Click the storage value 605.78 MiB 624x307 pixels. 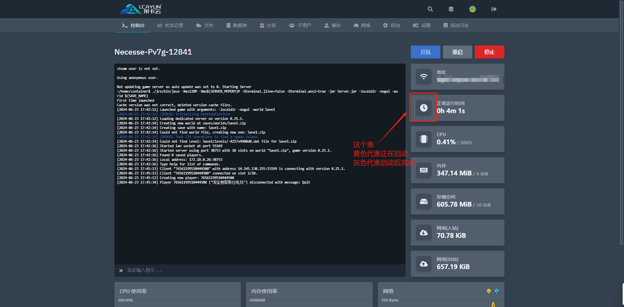(454, 204)
